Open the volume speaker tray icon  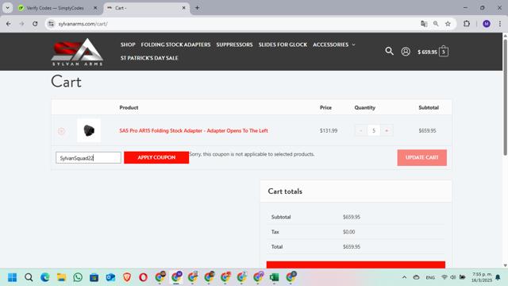pos(453,277)
